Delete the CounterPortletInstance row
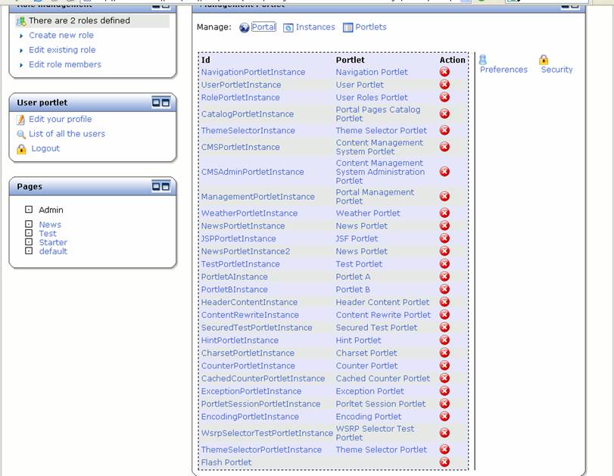 tap(444, 366)
